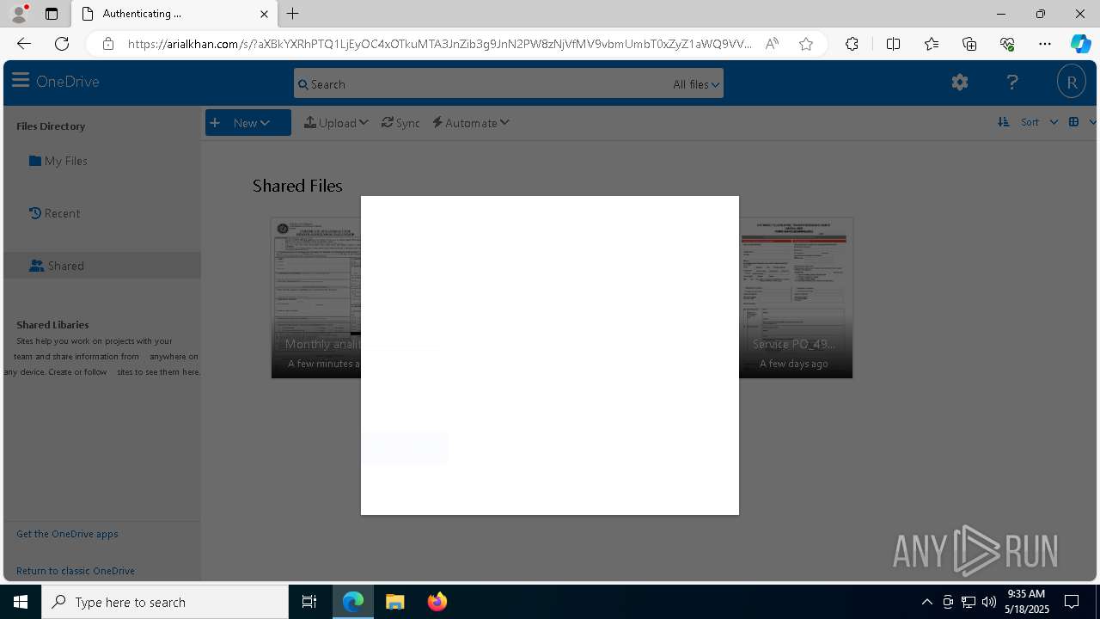Screen dimensions: 1100x619
Task: Close the Authenticating tab
Action: (x=264, y=14)
